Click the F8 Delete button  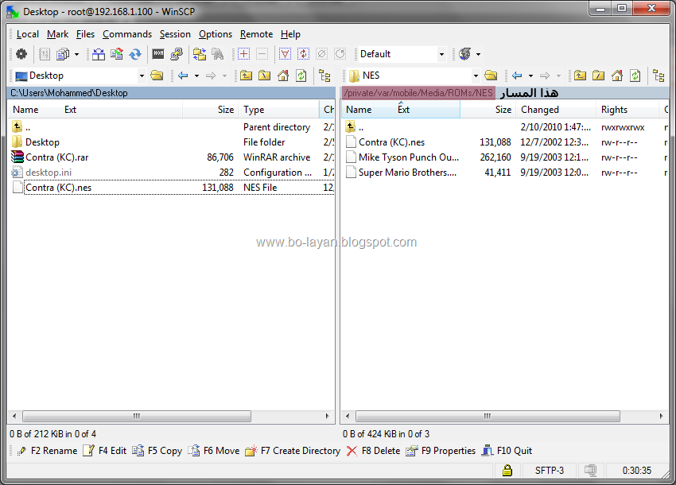point(373,451)
